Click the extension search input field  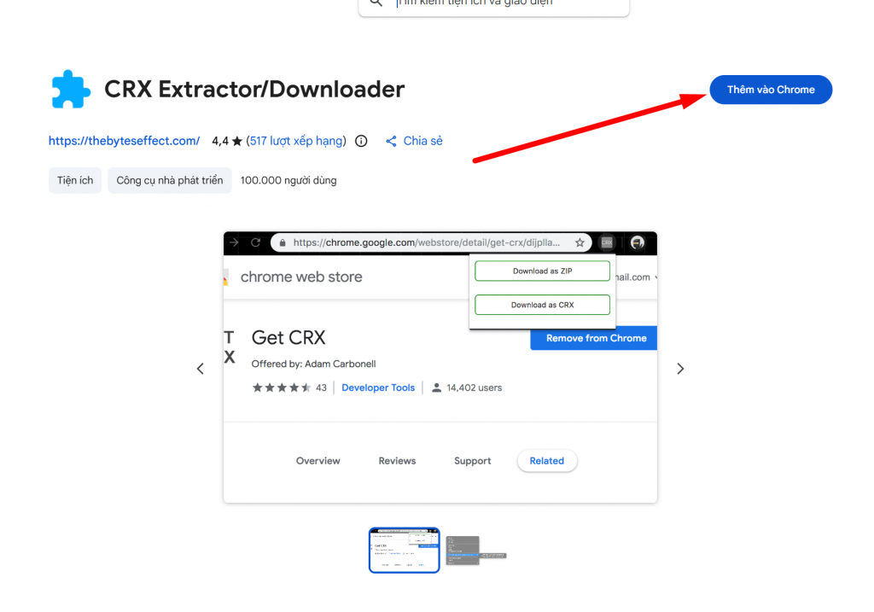(493, 4)
